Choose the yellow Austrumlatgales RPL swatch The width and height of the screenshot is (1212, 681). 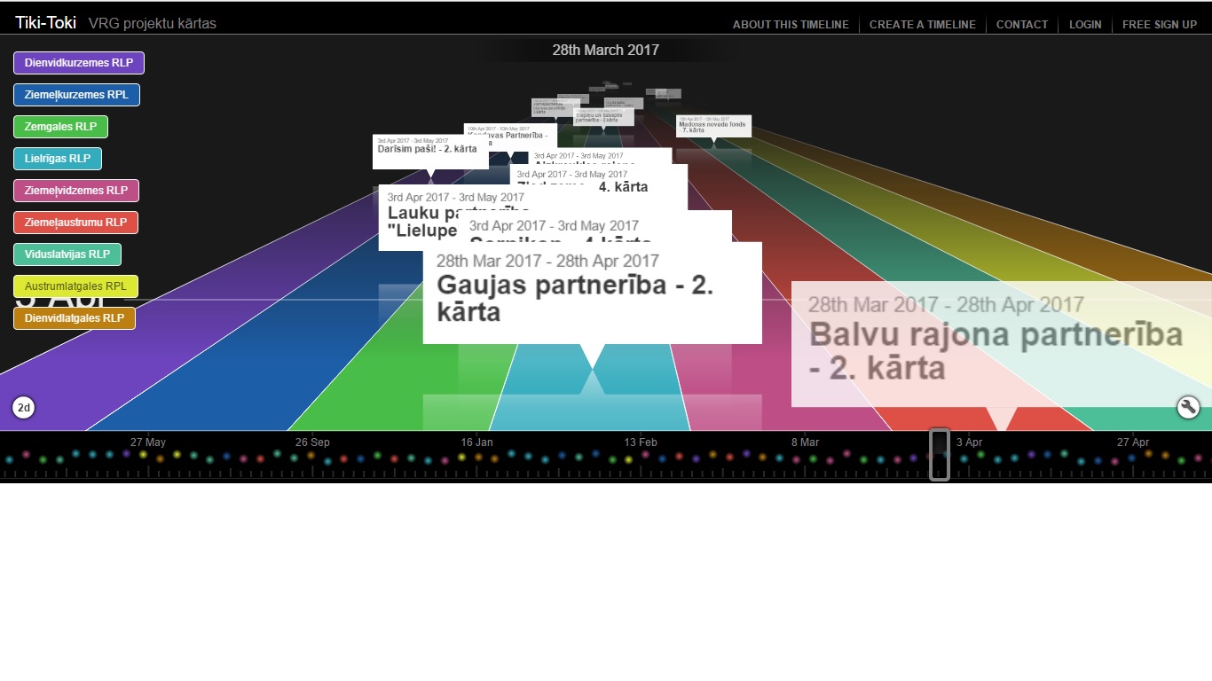tap(75, 286)
